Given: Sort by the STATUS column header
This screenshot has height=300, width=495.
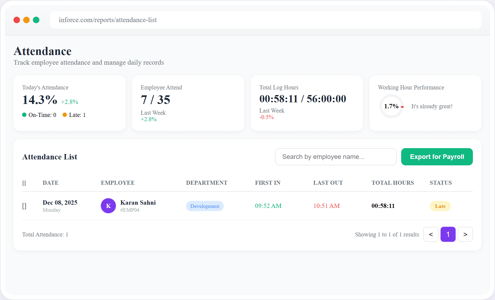Looking at the screenshot, I should click(x=441, y=183).
